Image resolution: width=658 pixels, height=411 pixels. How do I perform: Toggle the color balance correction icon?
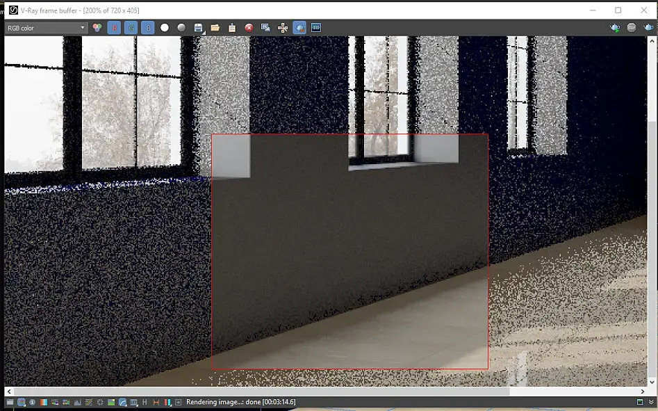[66, 402]
